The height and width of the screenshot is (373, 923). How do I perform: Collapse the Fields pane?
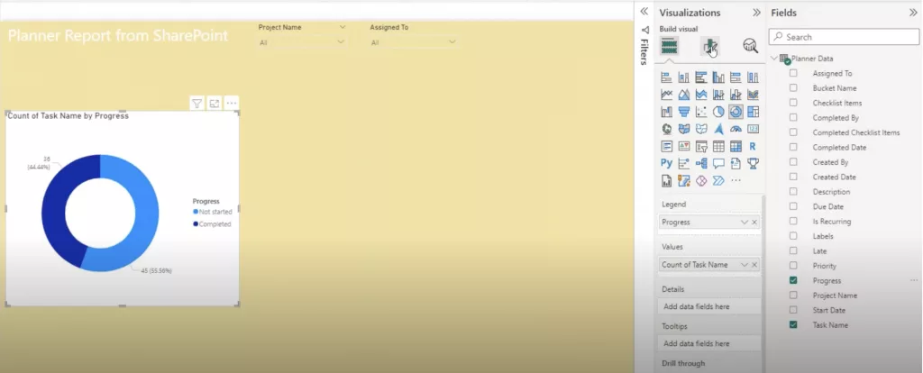(x=913, y=13)
